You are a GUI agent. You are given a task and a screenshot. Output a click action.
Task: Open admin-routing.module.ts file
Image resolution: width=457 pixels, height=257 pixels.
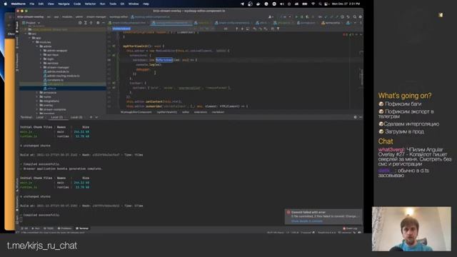coord(63,76)
